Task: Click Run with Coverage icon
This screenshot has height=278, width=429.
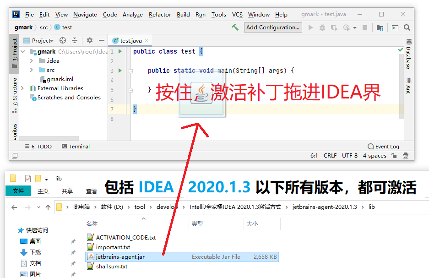Action: coord(334,27)
